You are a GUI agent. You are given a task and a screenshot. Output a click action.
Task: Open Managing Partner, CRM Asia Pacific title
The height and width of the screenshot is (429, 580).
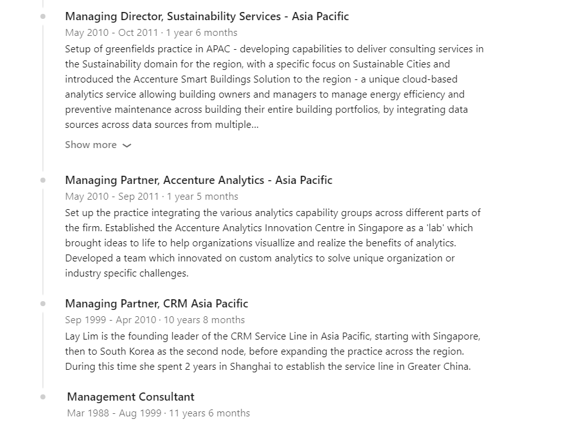click(x=157, y=304)
